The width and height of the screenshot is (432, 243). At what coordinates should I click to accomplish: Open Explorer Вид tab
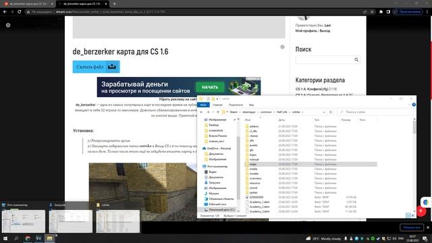[x=252, y=105]
